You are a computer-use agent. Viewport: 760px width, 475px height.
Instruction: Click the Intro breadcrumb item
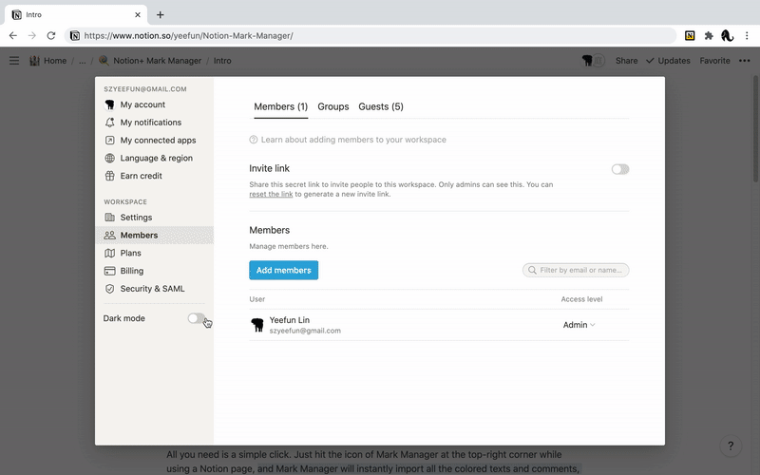pos(222,61)
